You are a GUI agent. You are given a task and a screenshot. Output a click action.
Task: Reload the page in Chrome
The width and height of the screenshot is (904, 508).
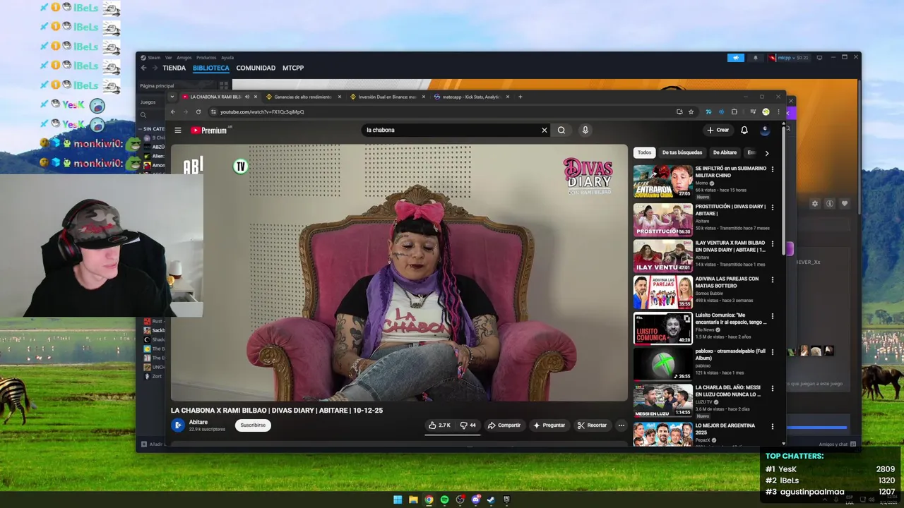coord(198,111)
